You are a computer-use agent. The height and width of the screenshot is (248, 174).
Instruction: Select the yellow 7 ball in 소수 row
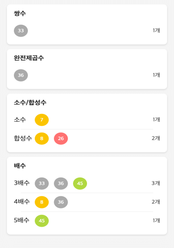coord(42,120)
